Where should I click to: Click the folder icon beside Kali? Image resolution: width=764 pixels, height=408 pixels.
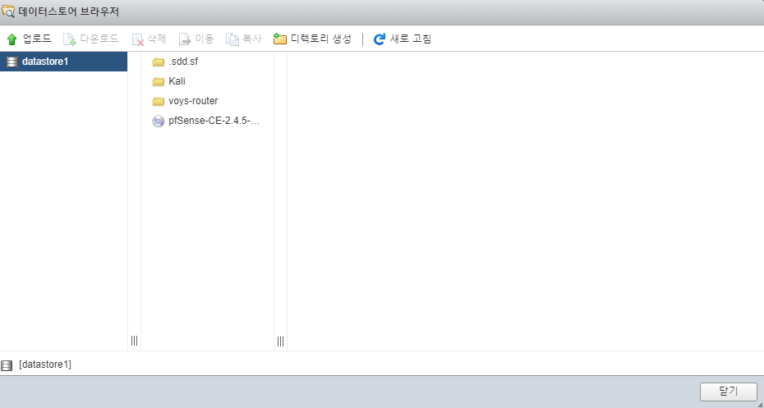click(158, 82)
